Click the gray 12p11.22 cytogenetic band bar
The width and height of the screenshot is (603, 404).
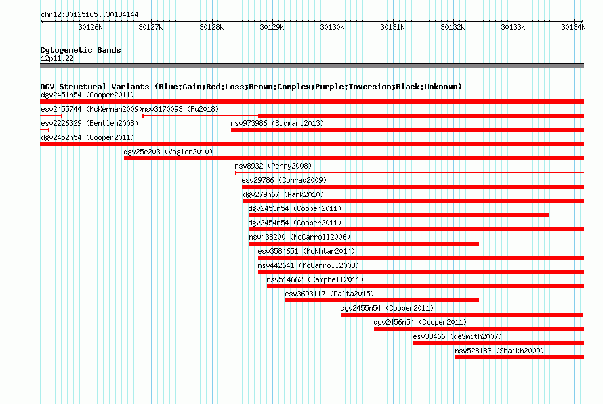[x=312, y=66]
